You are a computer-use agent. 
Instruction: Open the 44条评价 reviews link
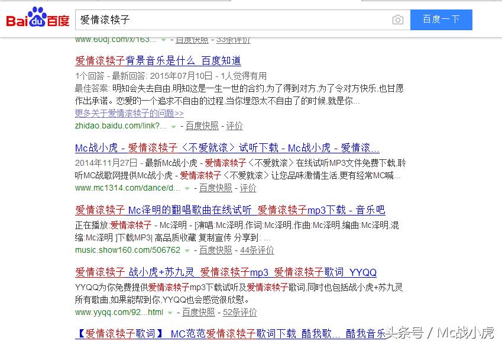coord(257,250)
